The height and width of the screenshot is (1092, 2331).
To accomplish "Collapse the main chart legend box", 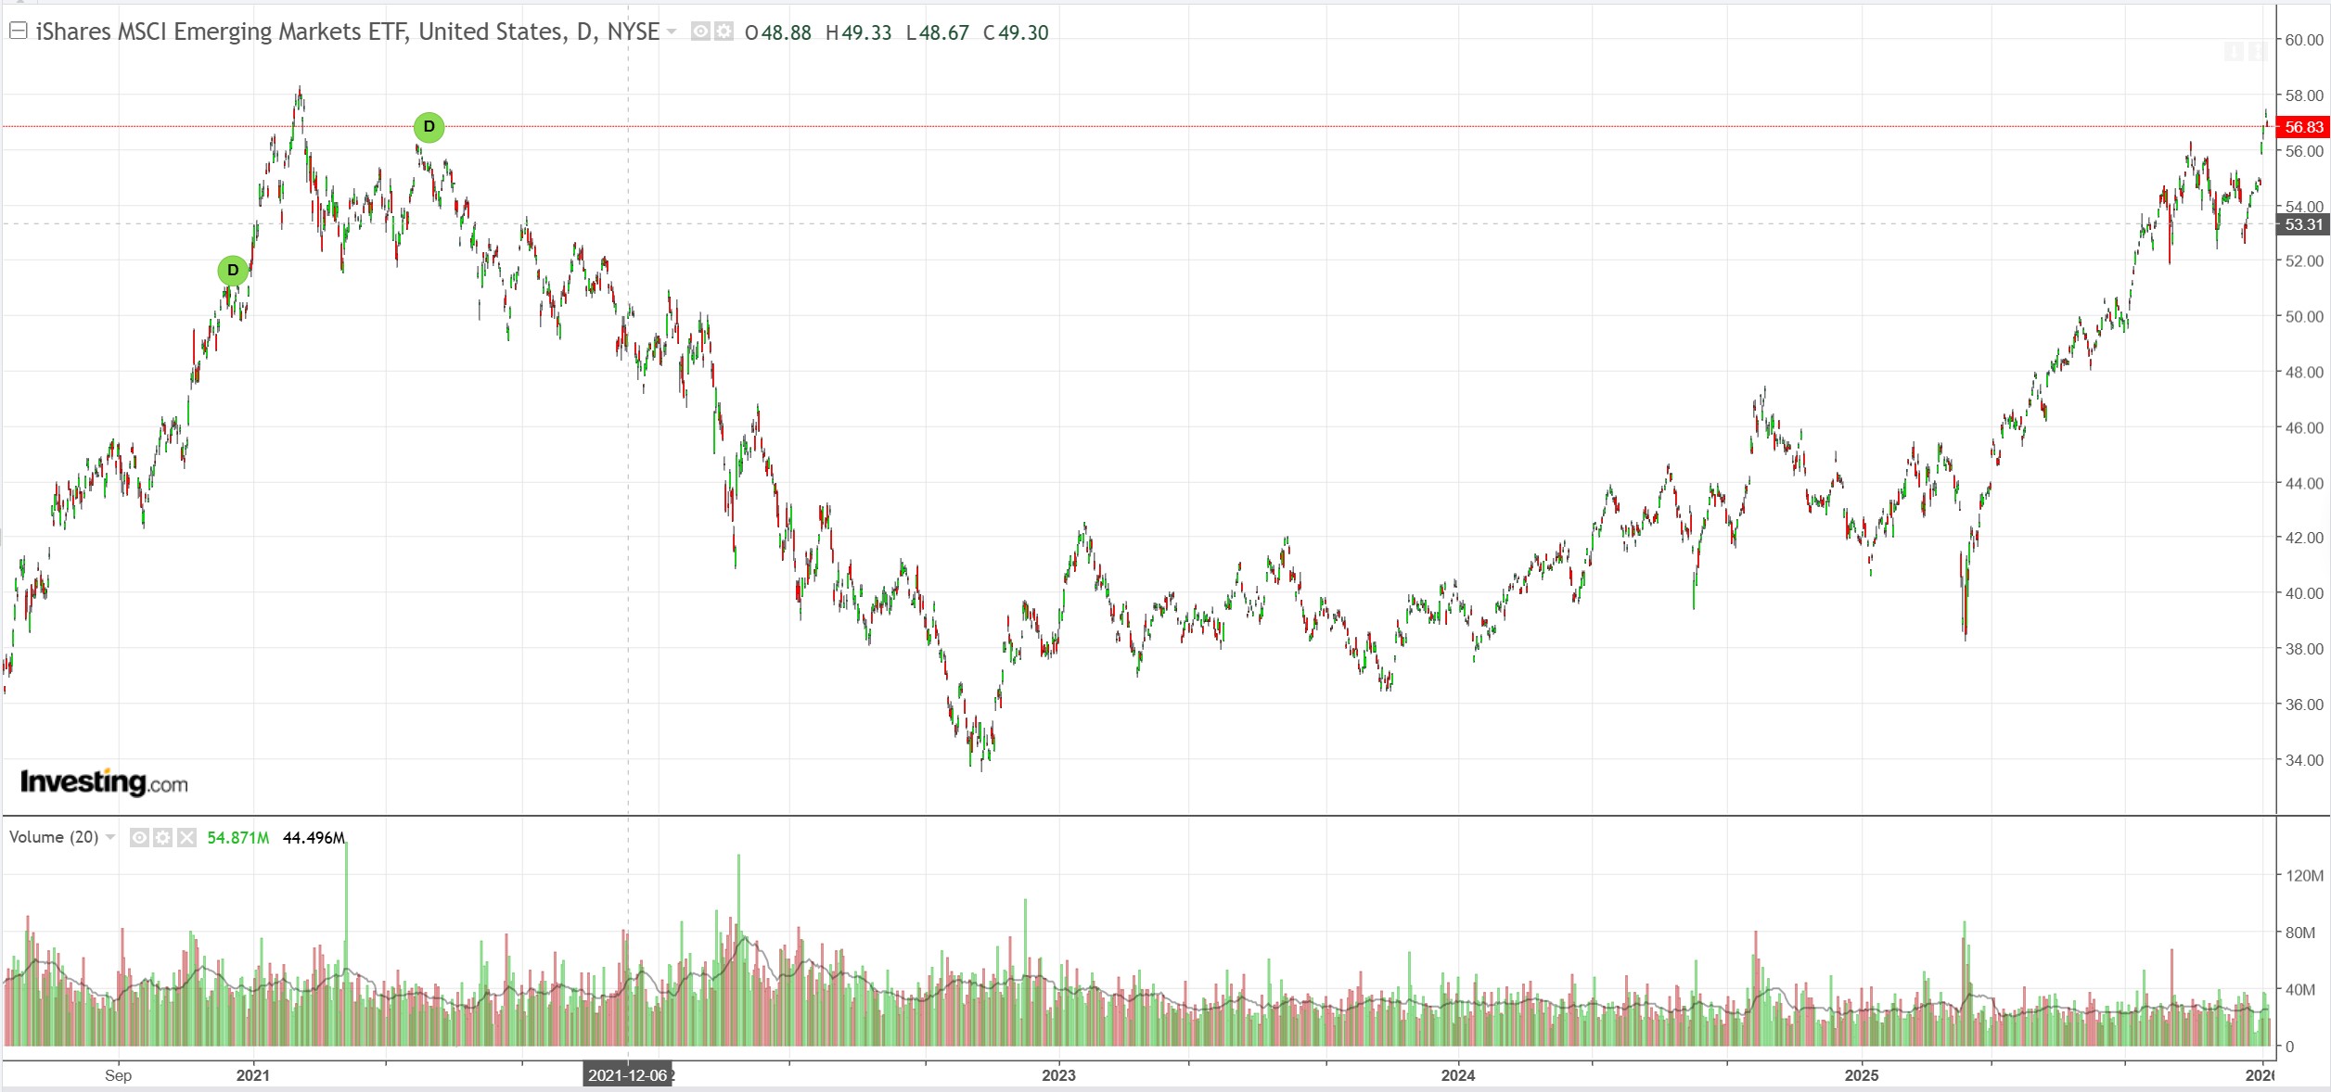I will pyautogui.click(x=18, y=31).
